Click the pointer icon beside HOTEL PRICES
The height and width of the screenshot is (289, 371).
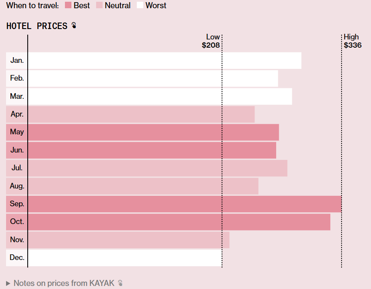point(74,26)
